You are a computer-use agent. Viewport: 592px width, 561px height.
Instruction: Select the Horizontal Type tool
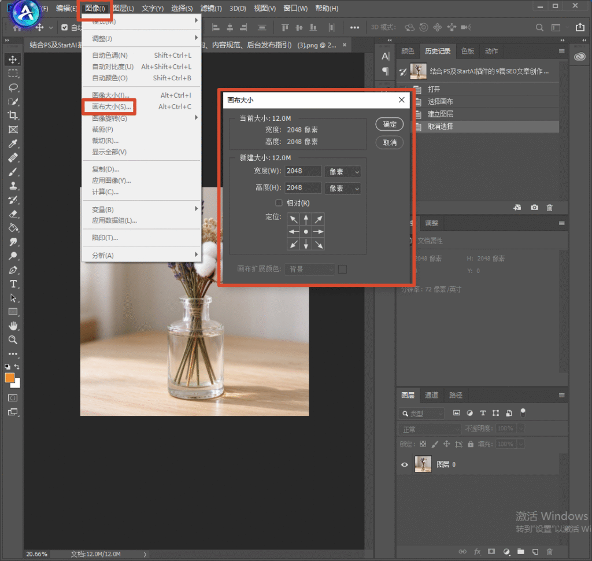point(13,284)
